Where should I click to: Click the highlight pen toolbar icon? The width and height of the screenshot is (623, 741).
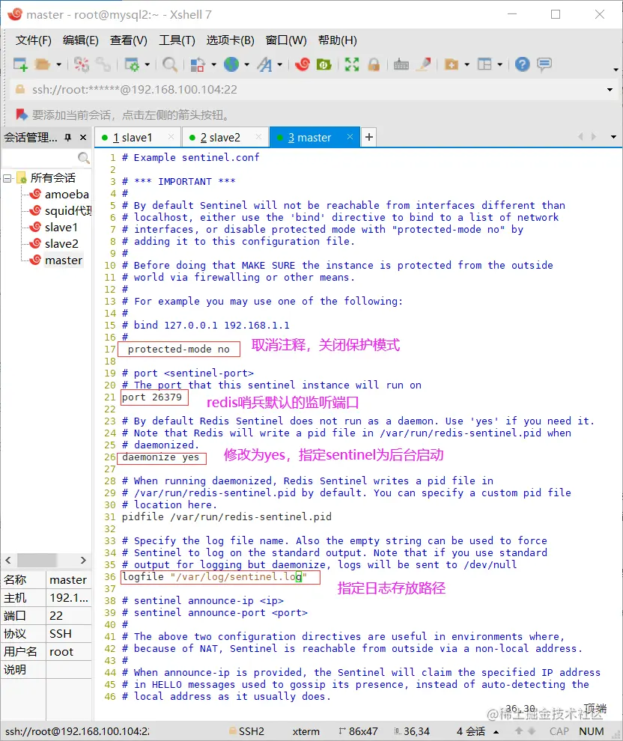point(424,64)
